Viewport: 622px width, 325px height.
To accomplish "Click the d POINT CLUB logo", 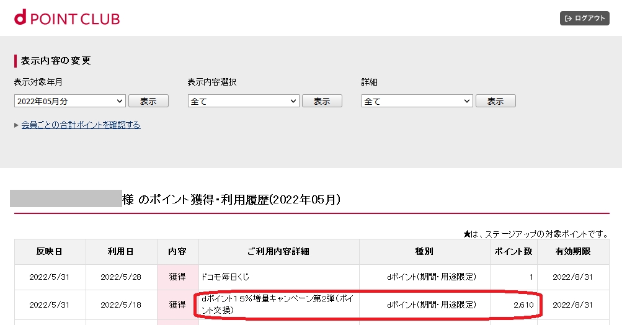I will (67, 18).
